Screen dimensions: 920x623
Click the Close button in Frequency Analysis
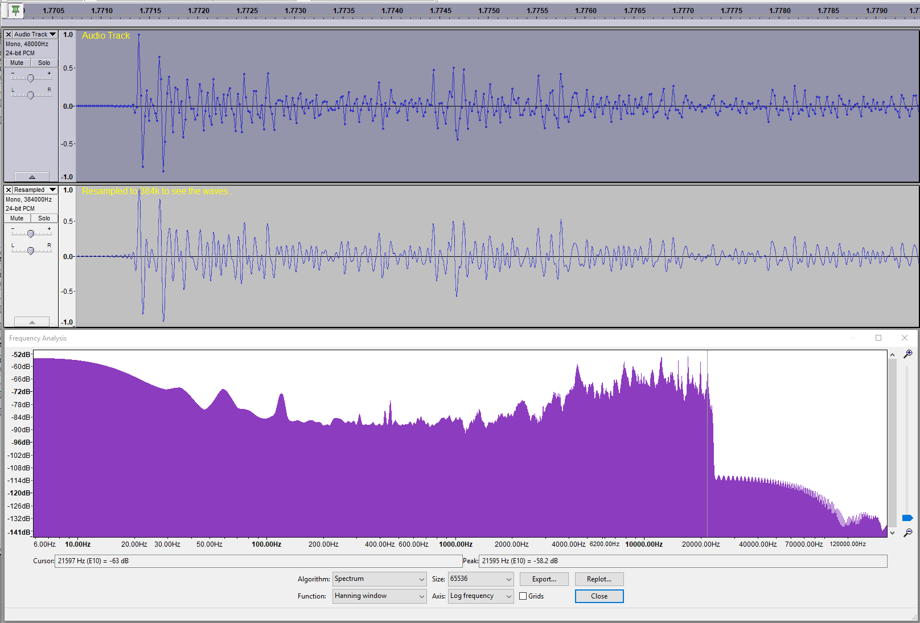pyautogui.click(x=599, y=596)
